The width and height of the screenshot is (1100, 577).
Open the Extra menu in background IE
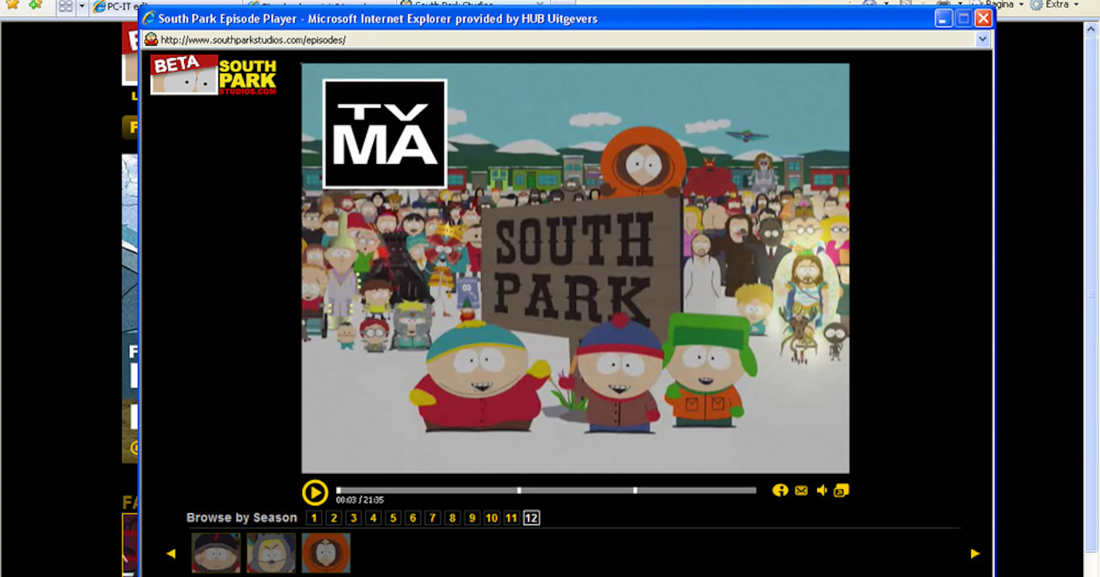(x=1055, y=5)
